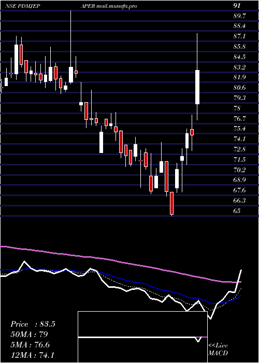
Task: Click the 74.1 price axis label
Action: [x=239, y=138]
